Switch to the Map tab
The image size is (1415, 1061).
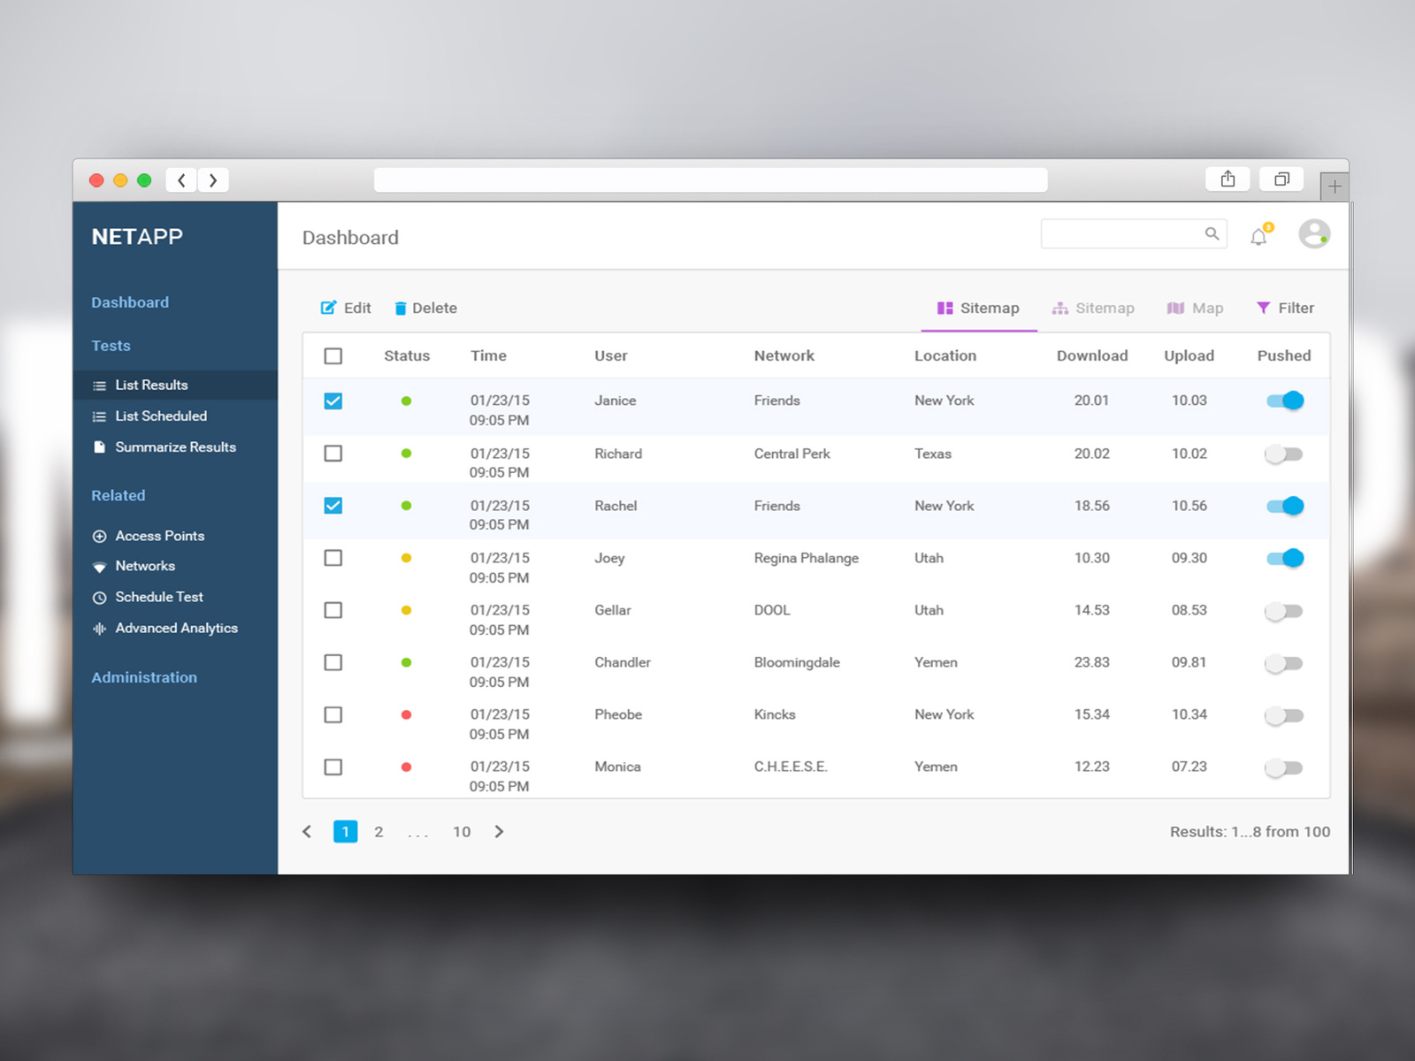1195,308
